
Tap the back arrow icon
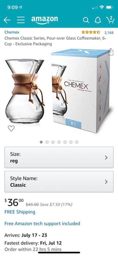pyautogui.click(x=7, y=20)
